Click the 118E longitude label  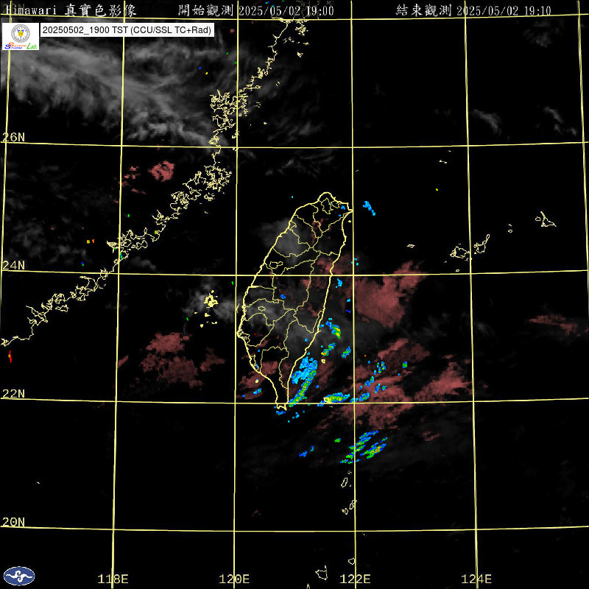click(x=113, y=579)
